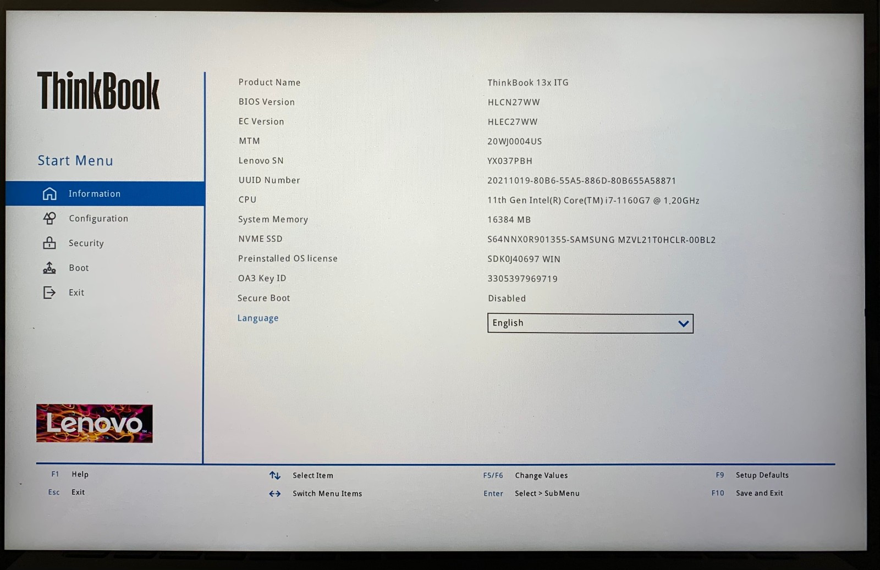Click the Product Name label
Viewport: 880px width, 570px height.
269,82
